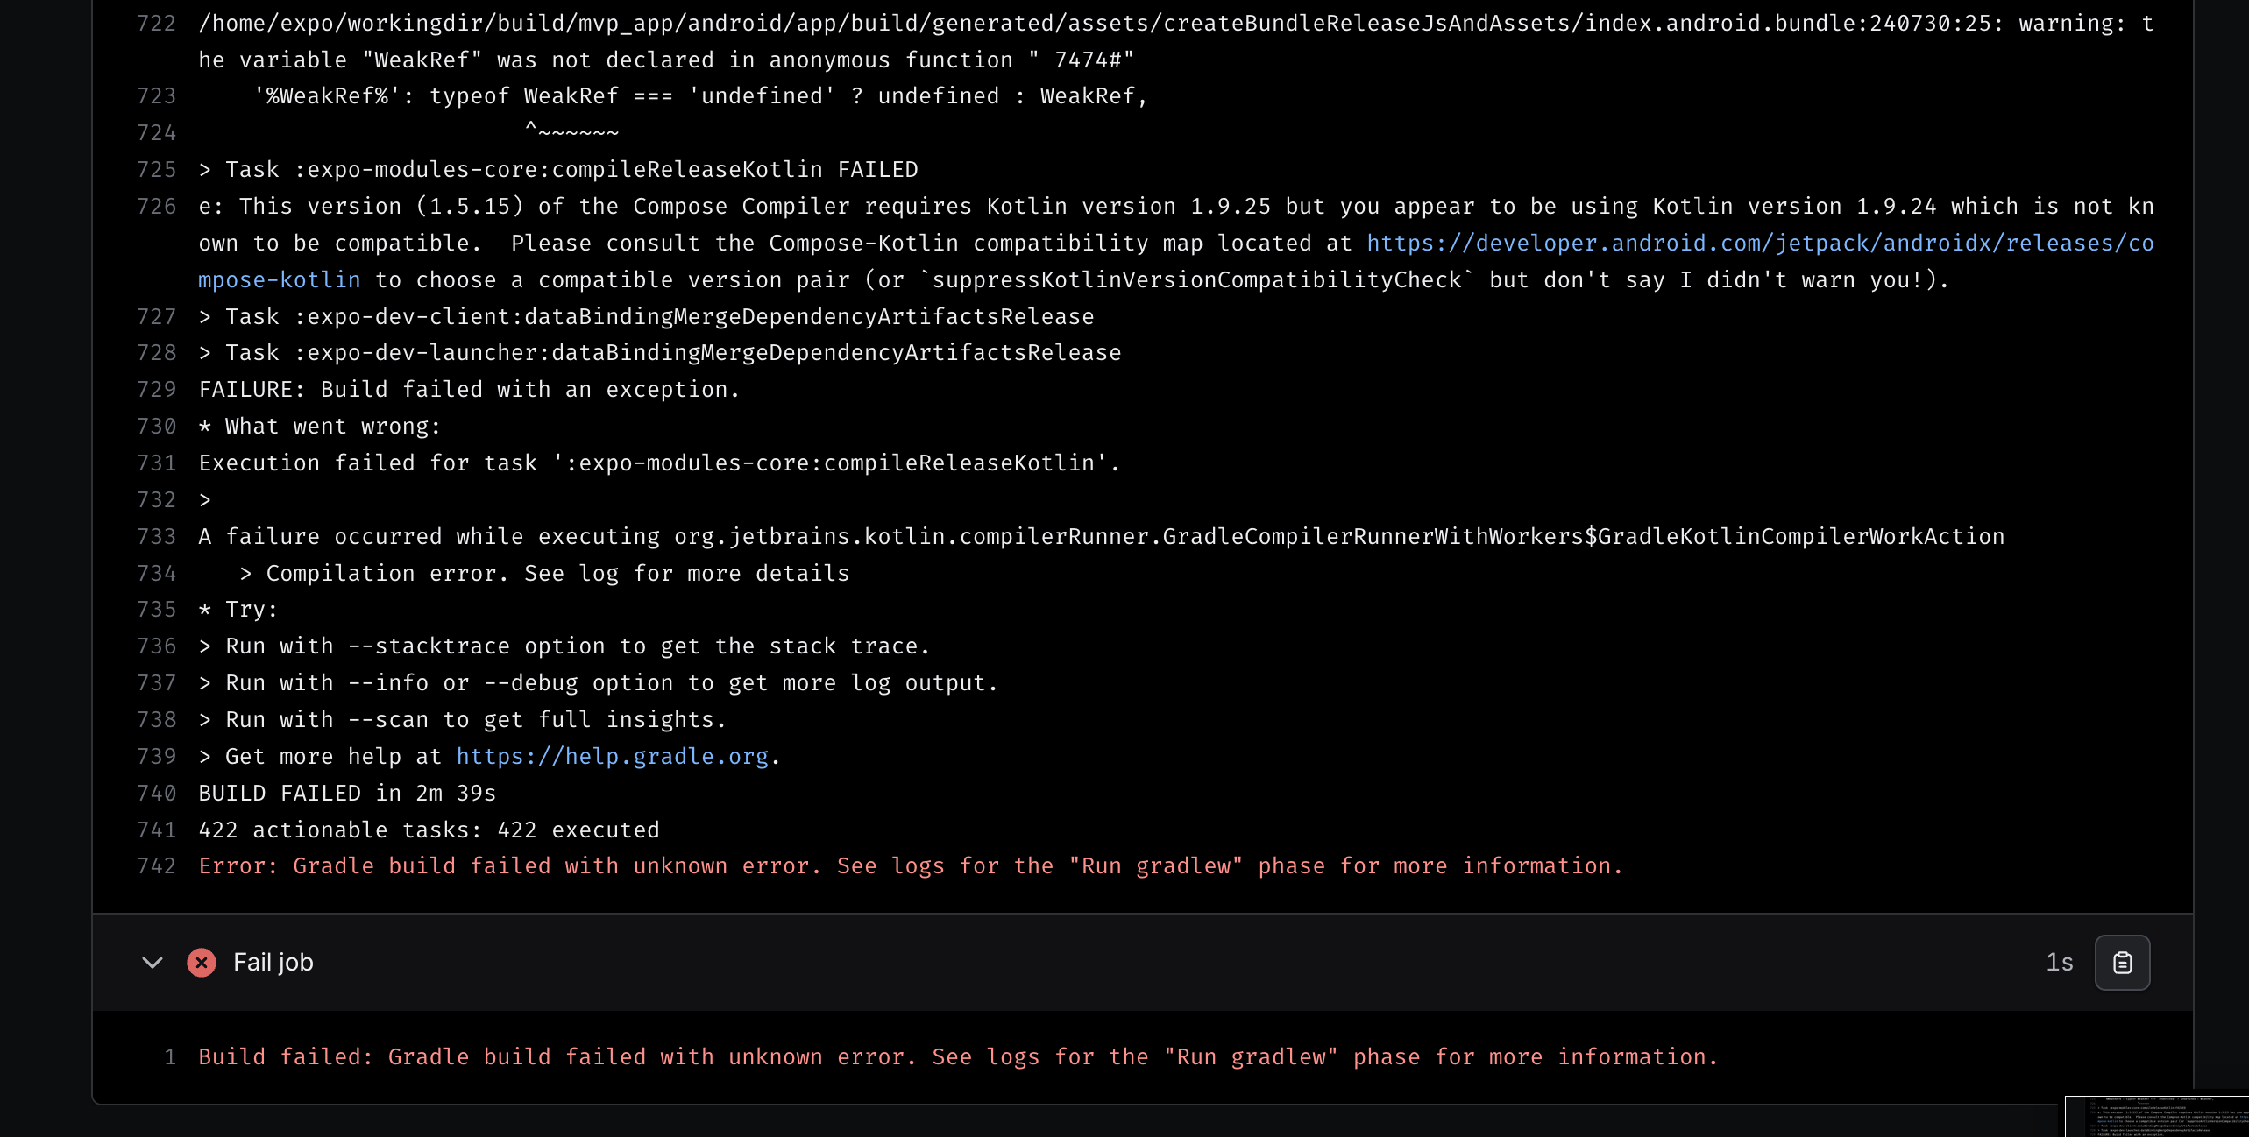Click the 'Compilation error. See log for more details' line
Viewport: 2249px width, 1137px height.
[x=544, y=573]
